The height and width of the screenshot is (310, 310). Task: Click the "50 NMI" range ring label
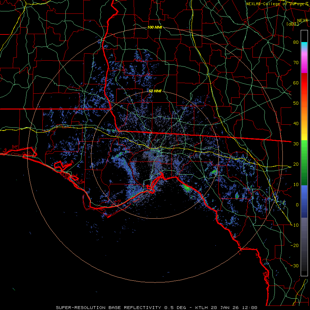[x=155, y=91]
